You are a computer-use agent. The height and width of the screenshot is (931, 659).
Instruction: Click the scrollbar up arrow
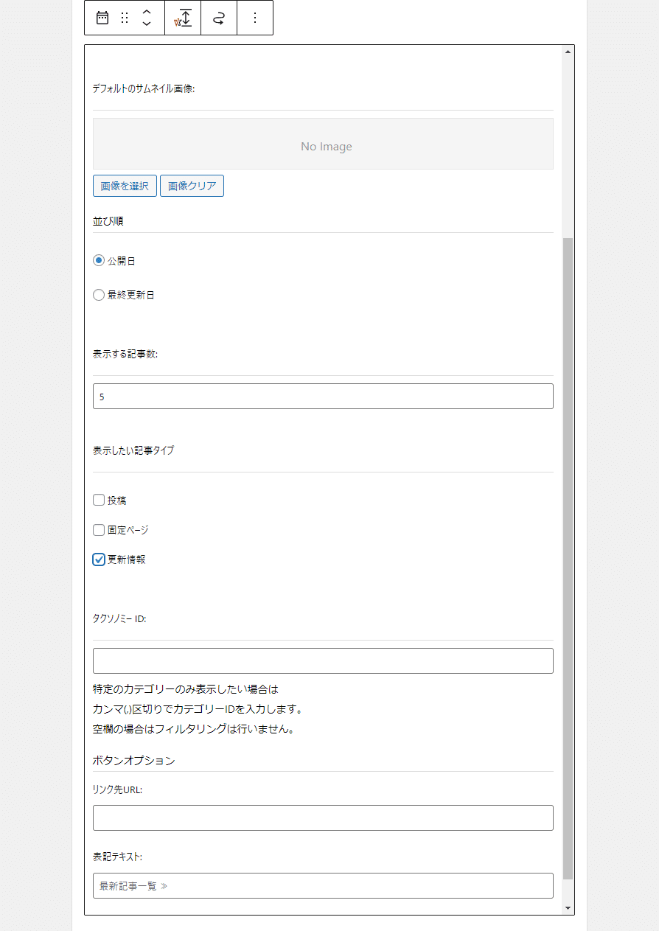tap(568, 52)
